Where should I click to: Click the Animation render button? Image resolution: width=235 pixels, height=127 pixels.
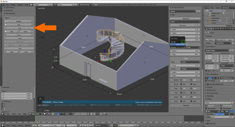pyautogui.click(x=219, y=40)
